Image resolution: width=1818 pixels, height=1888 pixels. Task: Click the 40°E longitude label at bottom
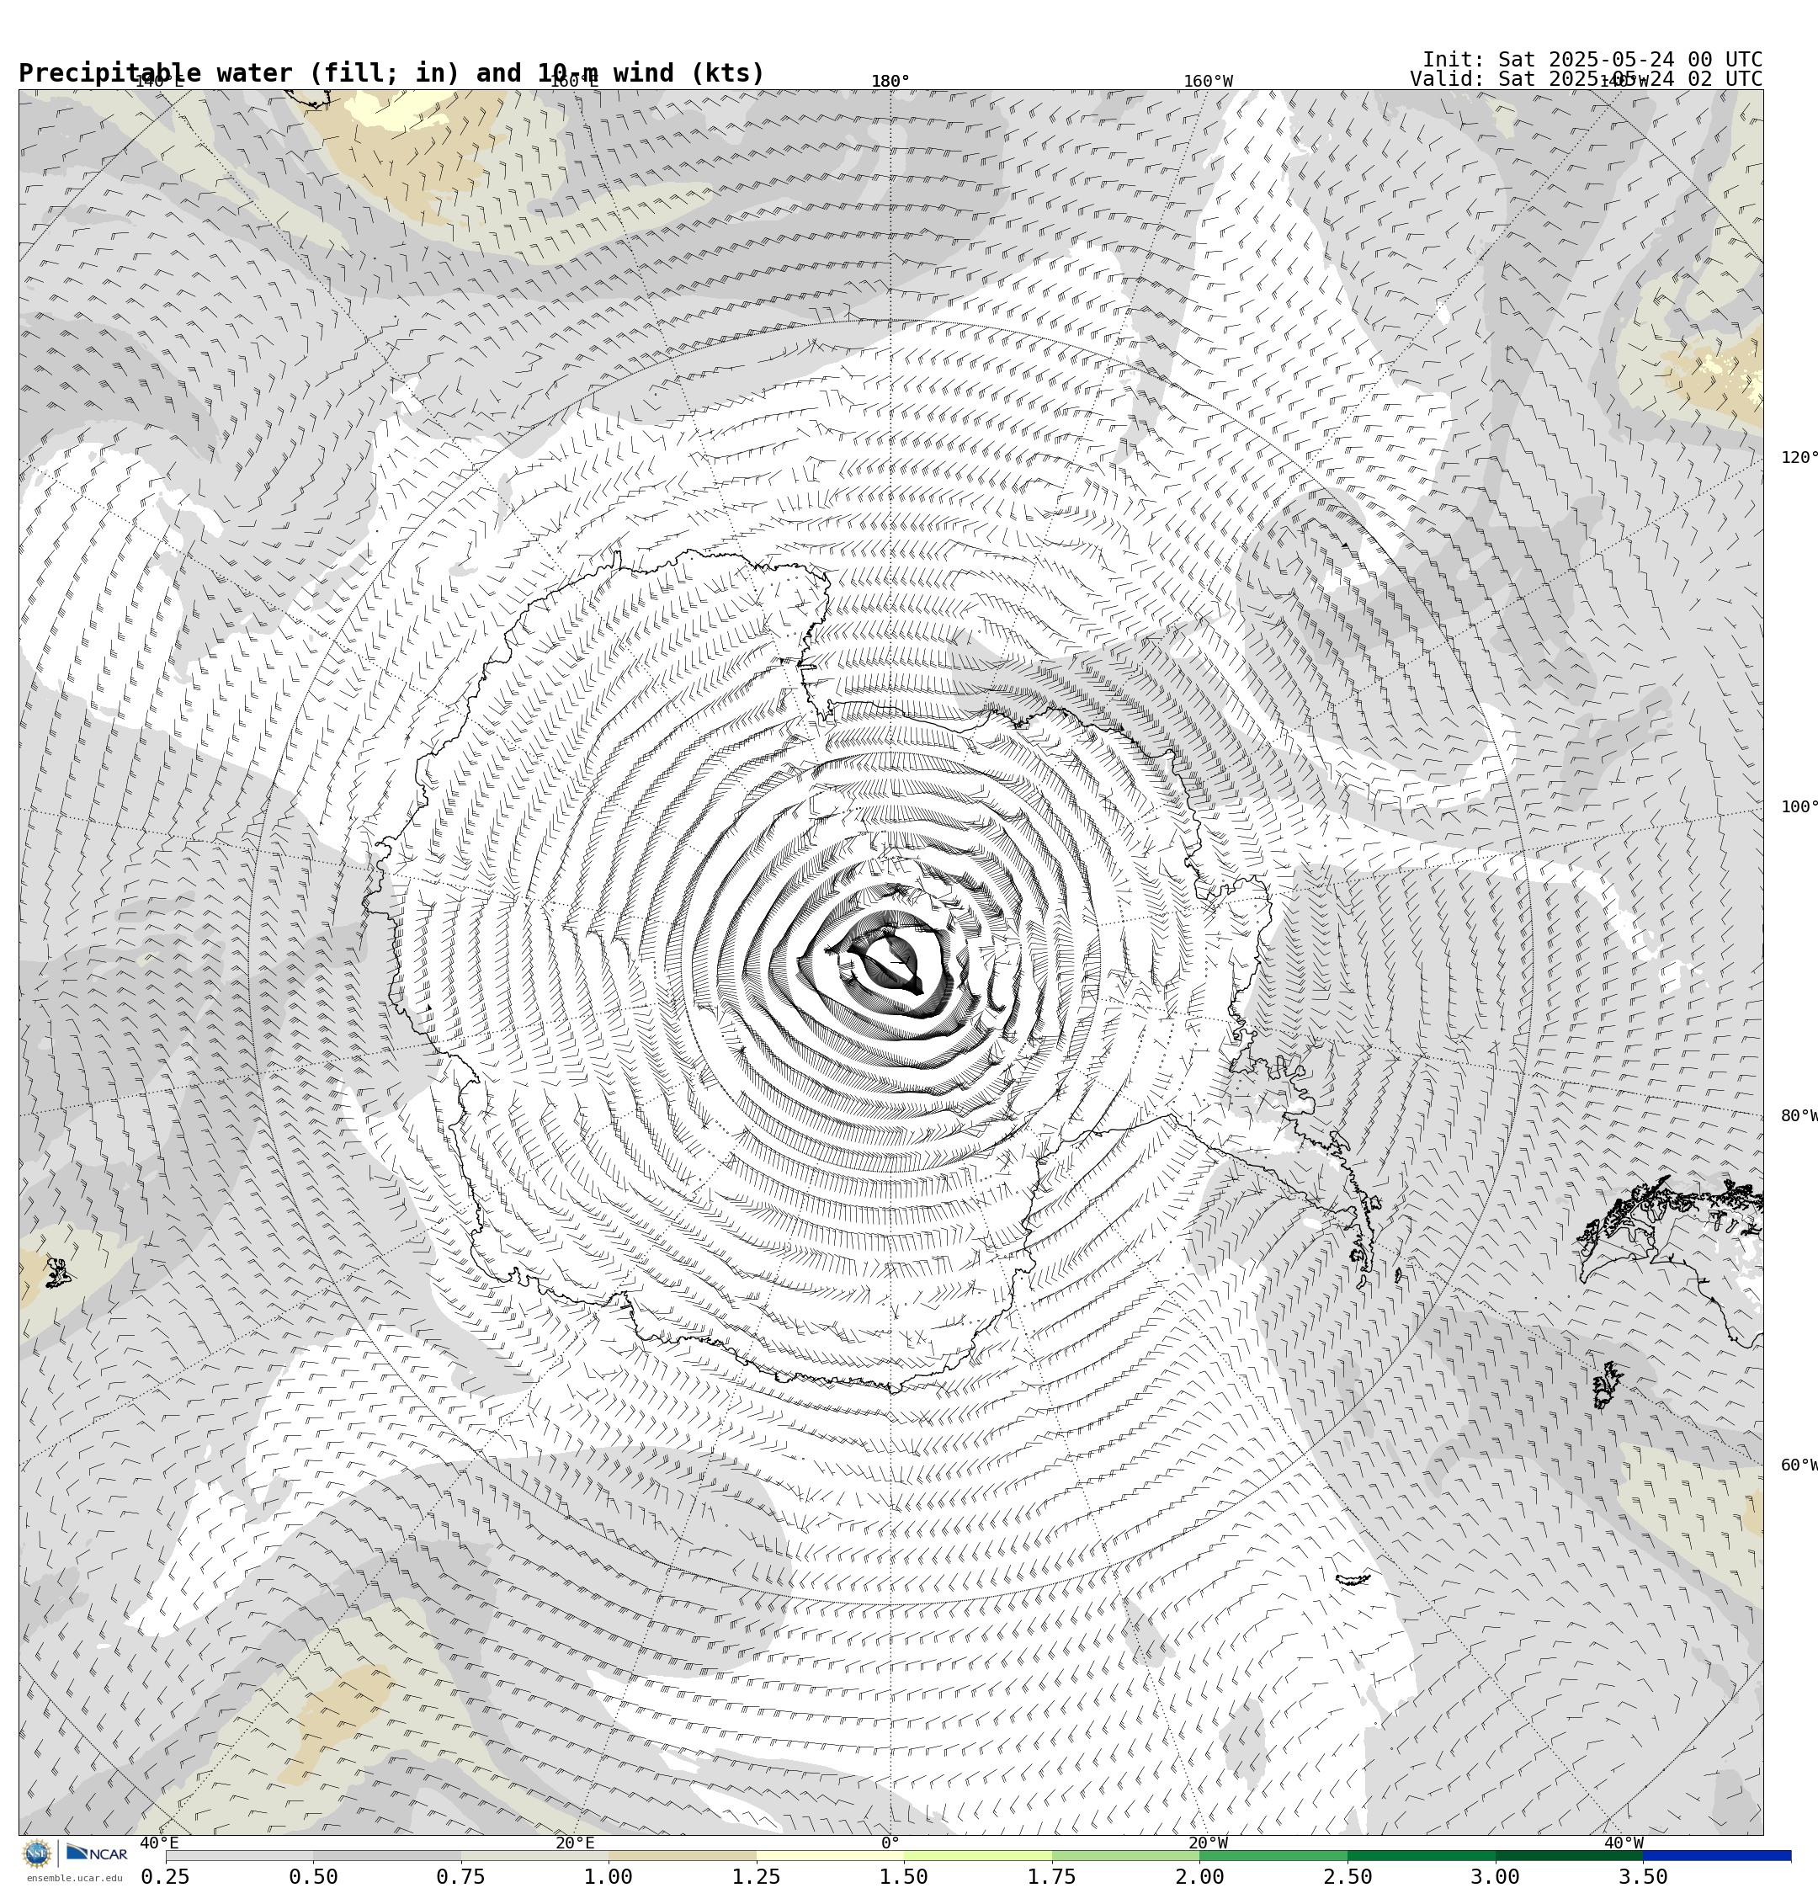pyautogui.click(x=159, y=1843)
